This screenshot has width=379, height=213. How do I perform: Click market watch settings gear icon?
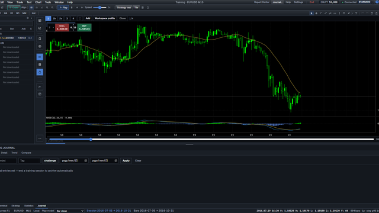coord(28,18)
